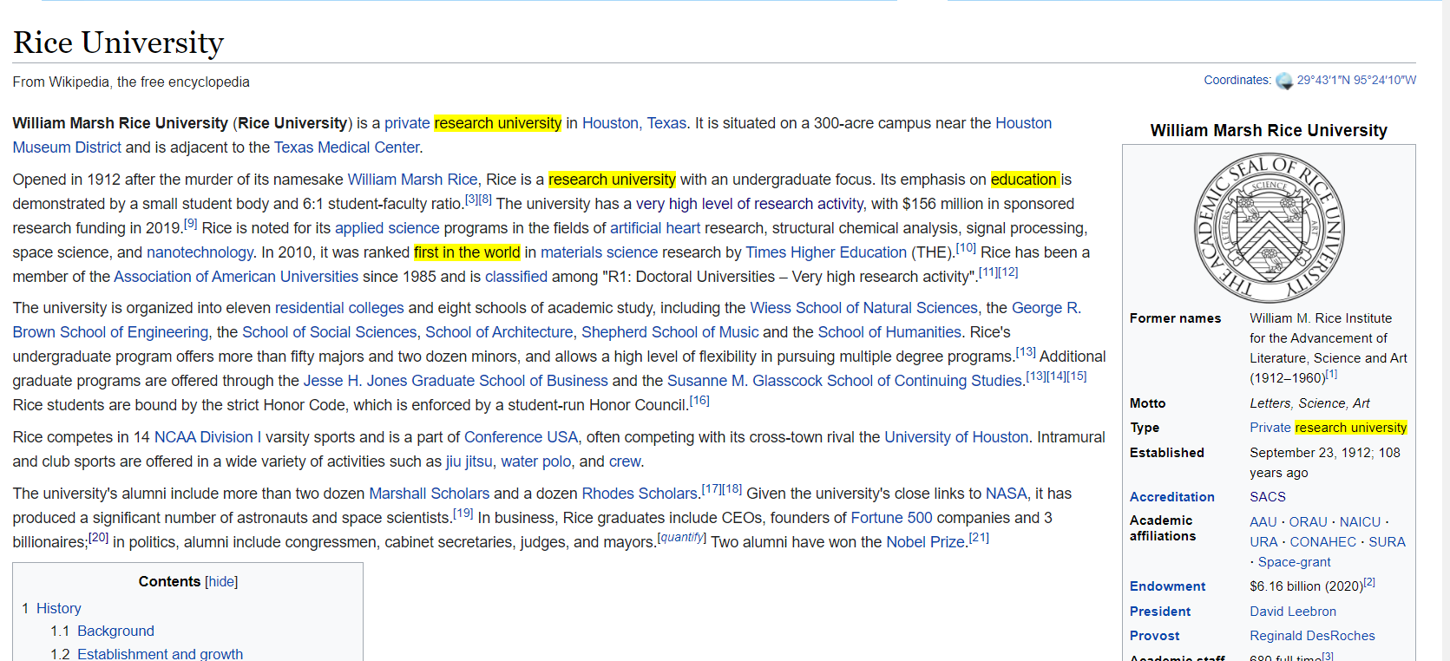The height and width of the screenshot is (661, 1450).
Task: Open the Texas link
Action: pos(666,123)
